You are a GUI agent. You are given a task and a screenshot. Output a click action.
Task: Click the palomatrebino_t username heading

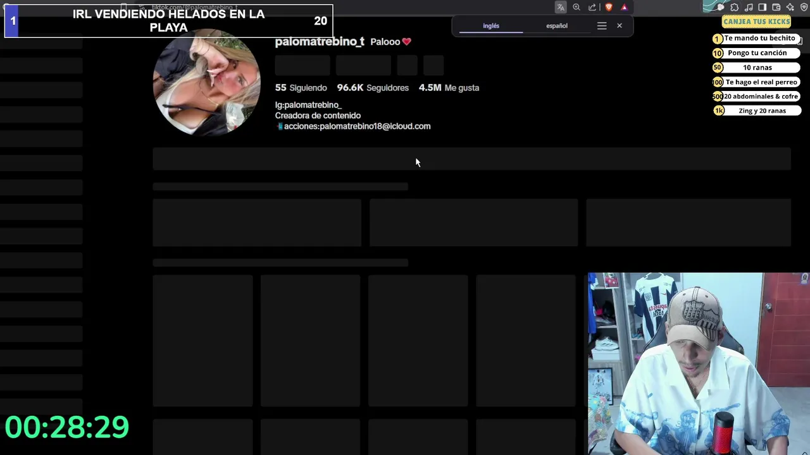pyautogui.click(x=320, y=42)
